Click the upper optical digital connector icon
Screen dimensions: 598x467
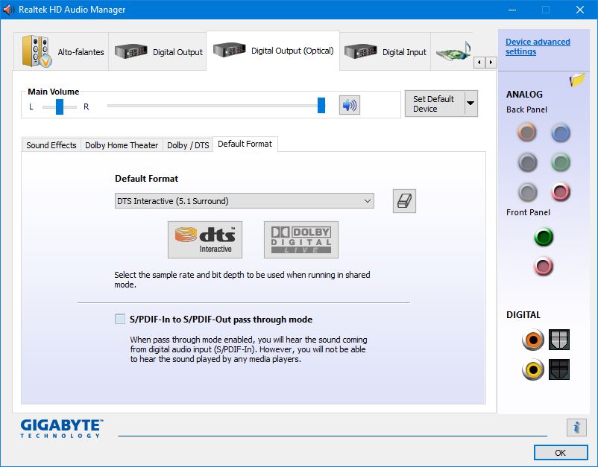pyautogui.click(x=559, y=340)
